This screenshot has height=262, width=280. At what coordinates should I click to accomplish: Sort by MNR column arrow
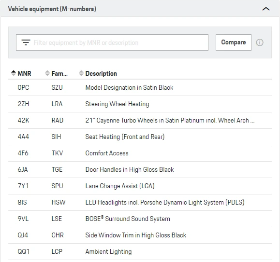point(14,73)
